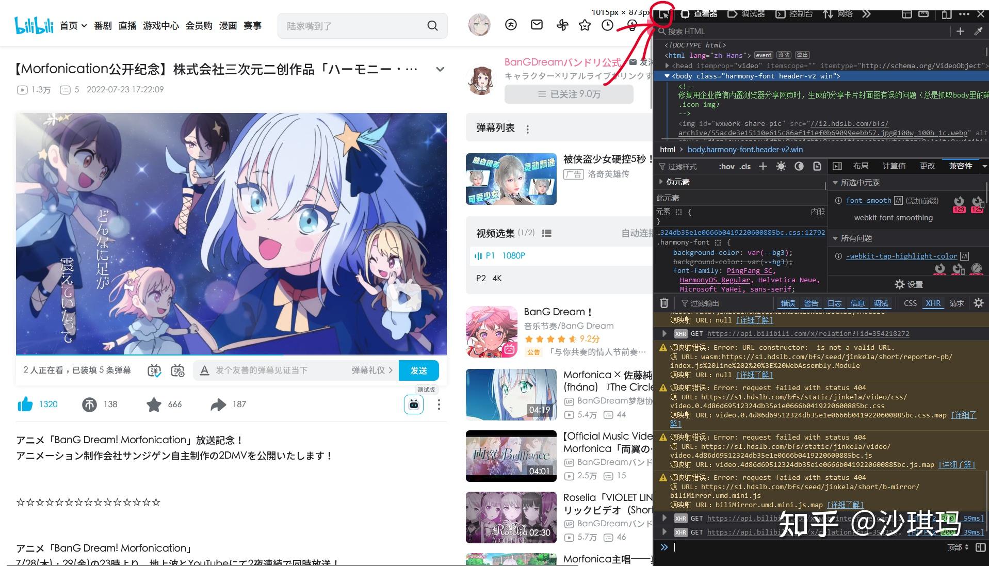989x566 pixels.
Task: Collapse the body node in HTML tree
Action: 667,76
